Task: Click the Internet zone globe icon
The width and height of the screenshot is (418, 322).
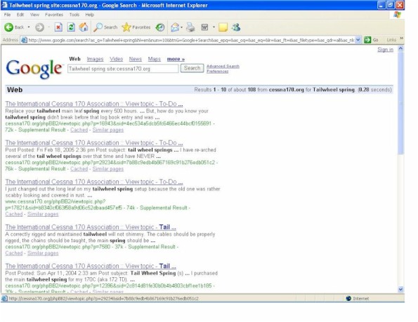Action: pos(348,298)
